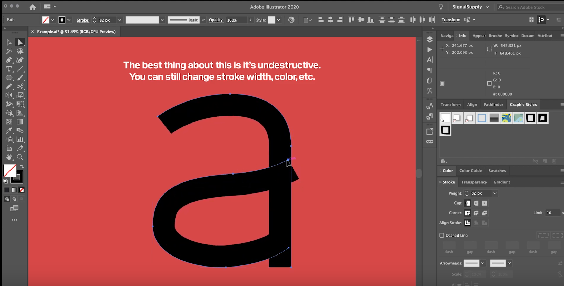564x286 pixels.
Task: Open the variable width profile dropdown
Action: [x=162, y=20]
